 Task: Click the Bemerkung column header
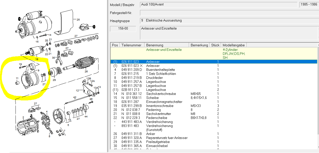199,45
